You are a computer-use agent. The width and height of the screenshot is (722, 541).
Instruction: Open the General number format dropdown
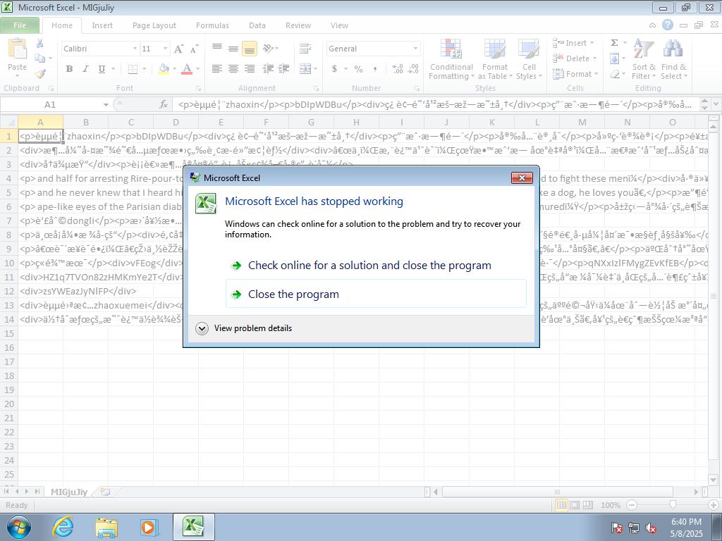coord(415,49)
